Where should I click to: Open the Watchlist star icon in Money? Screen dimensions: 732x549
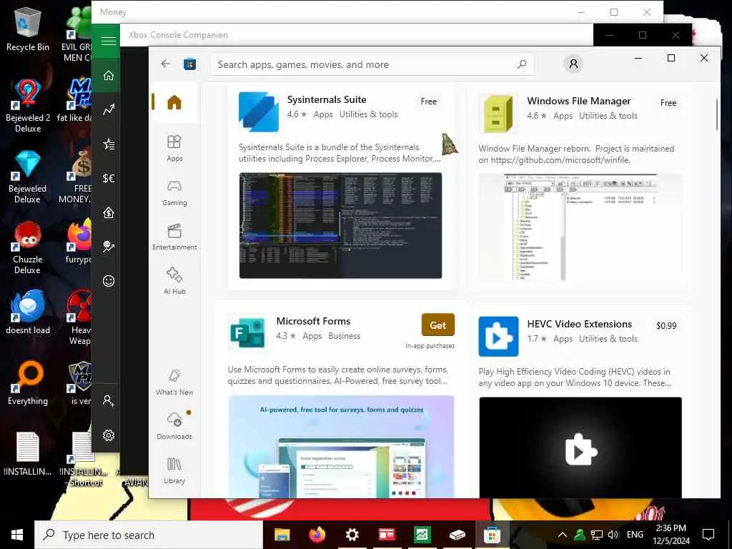tap(109, 144)
